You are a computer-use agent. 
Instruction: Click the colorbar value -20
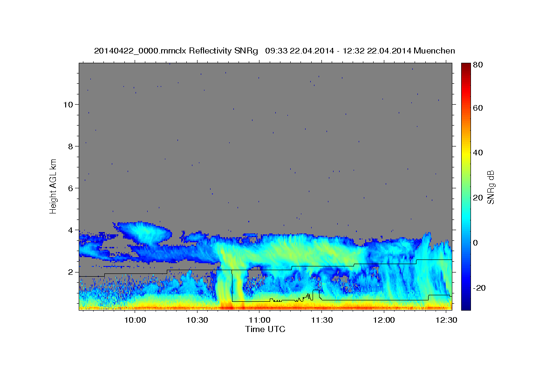(479, 288)
